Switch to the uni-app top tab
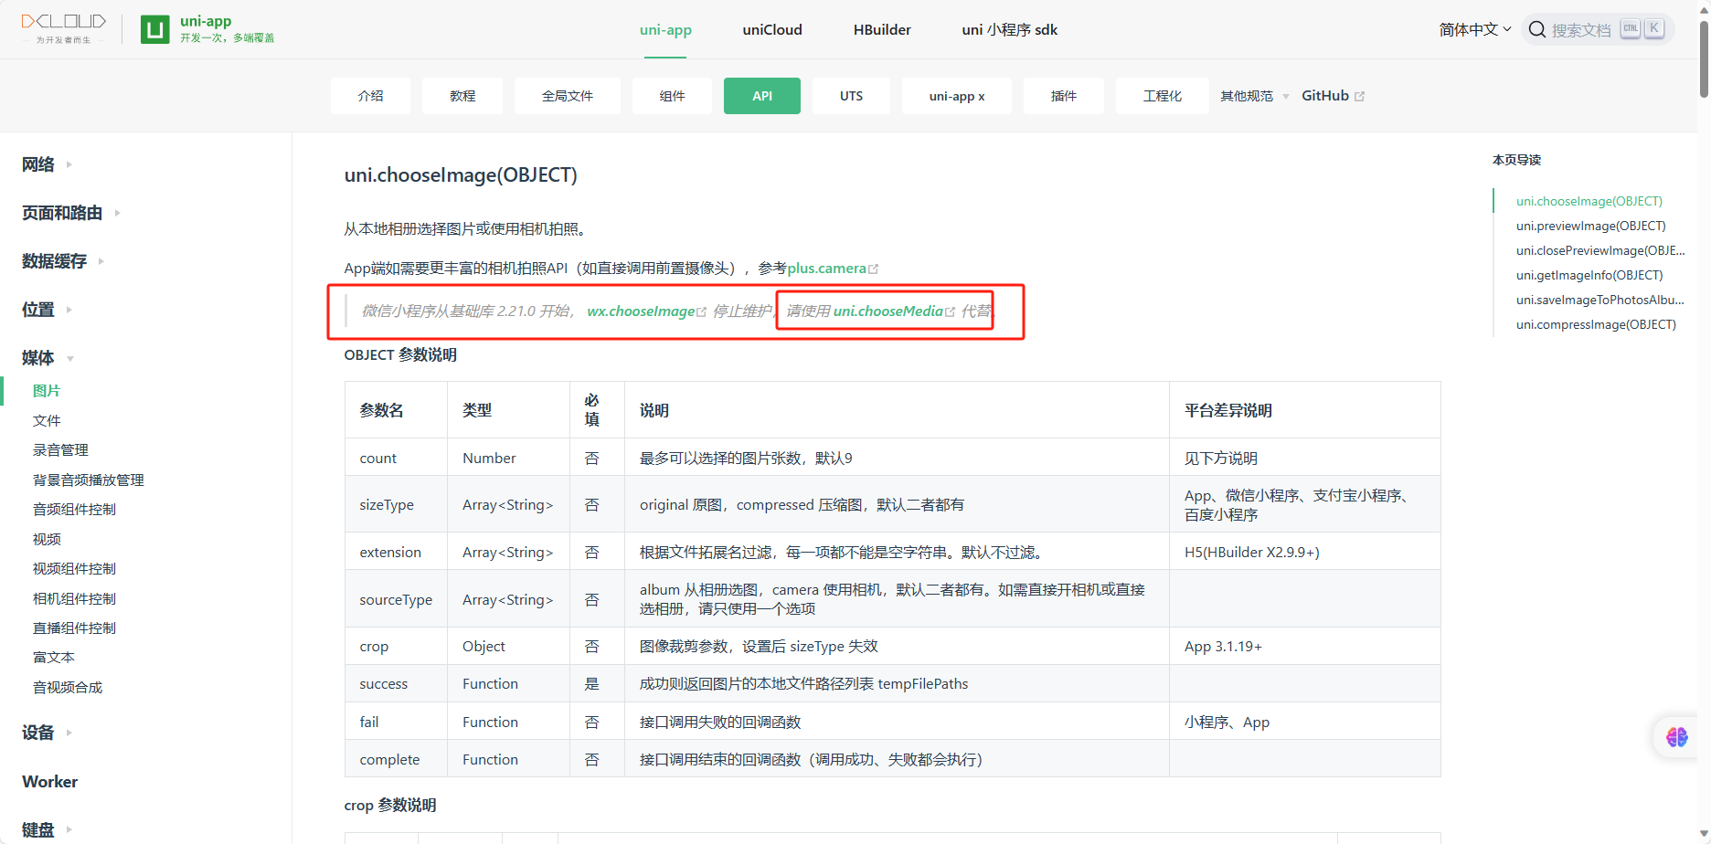The image size is (1711, 844). (665, 29)
